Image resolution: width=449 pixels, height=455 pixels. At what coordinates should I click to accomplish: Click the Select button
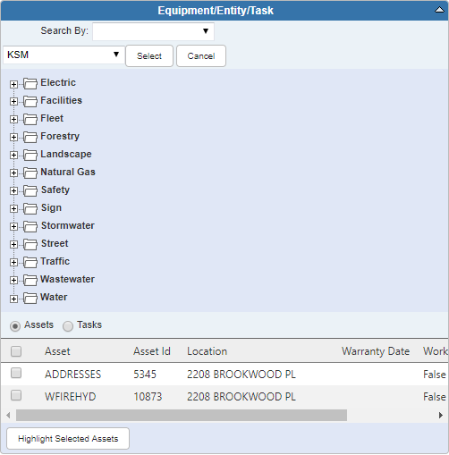pyautogui.click(x=149, y=56)
